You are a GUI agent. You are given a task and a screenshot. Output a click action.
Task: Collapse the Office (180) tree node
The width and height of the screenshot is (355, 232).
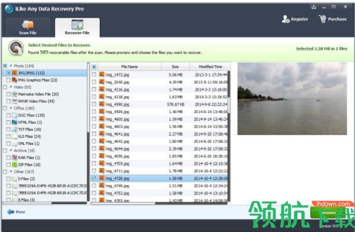tap(11, 108)
